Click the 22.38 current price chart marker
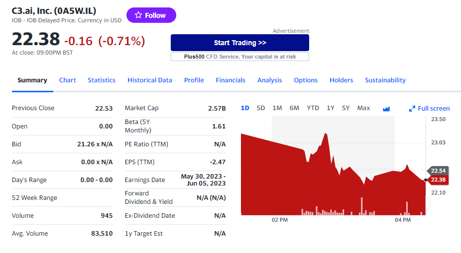The image size is (461, 253). click(438, 180)
